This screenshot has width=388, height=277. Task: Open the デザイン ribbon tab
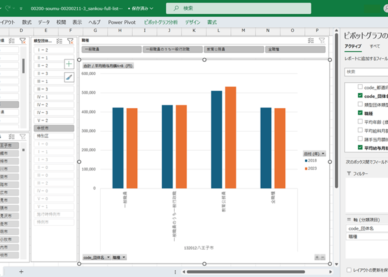pyautogui.click(x=192, y=22)
